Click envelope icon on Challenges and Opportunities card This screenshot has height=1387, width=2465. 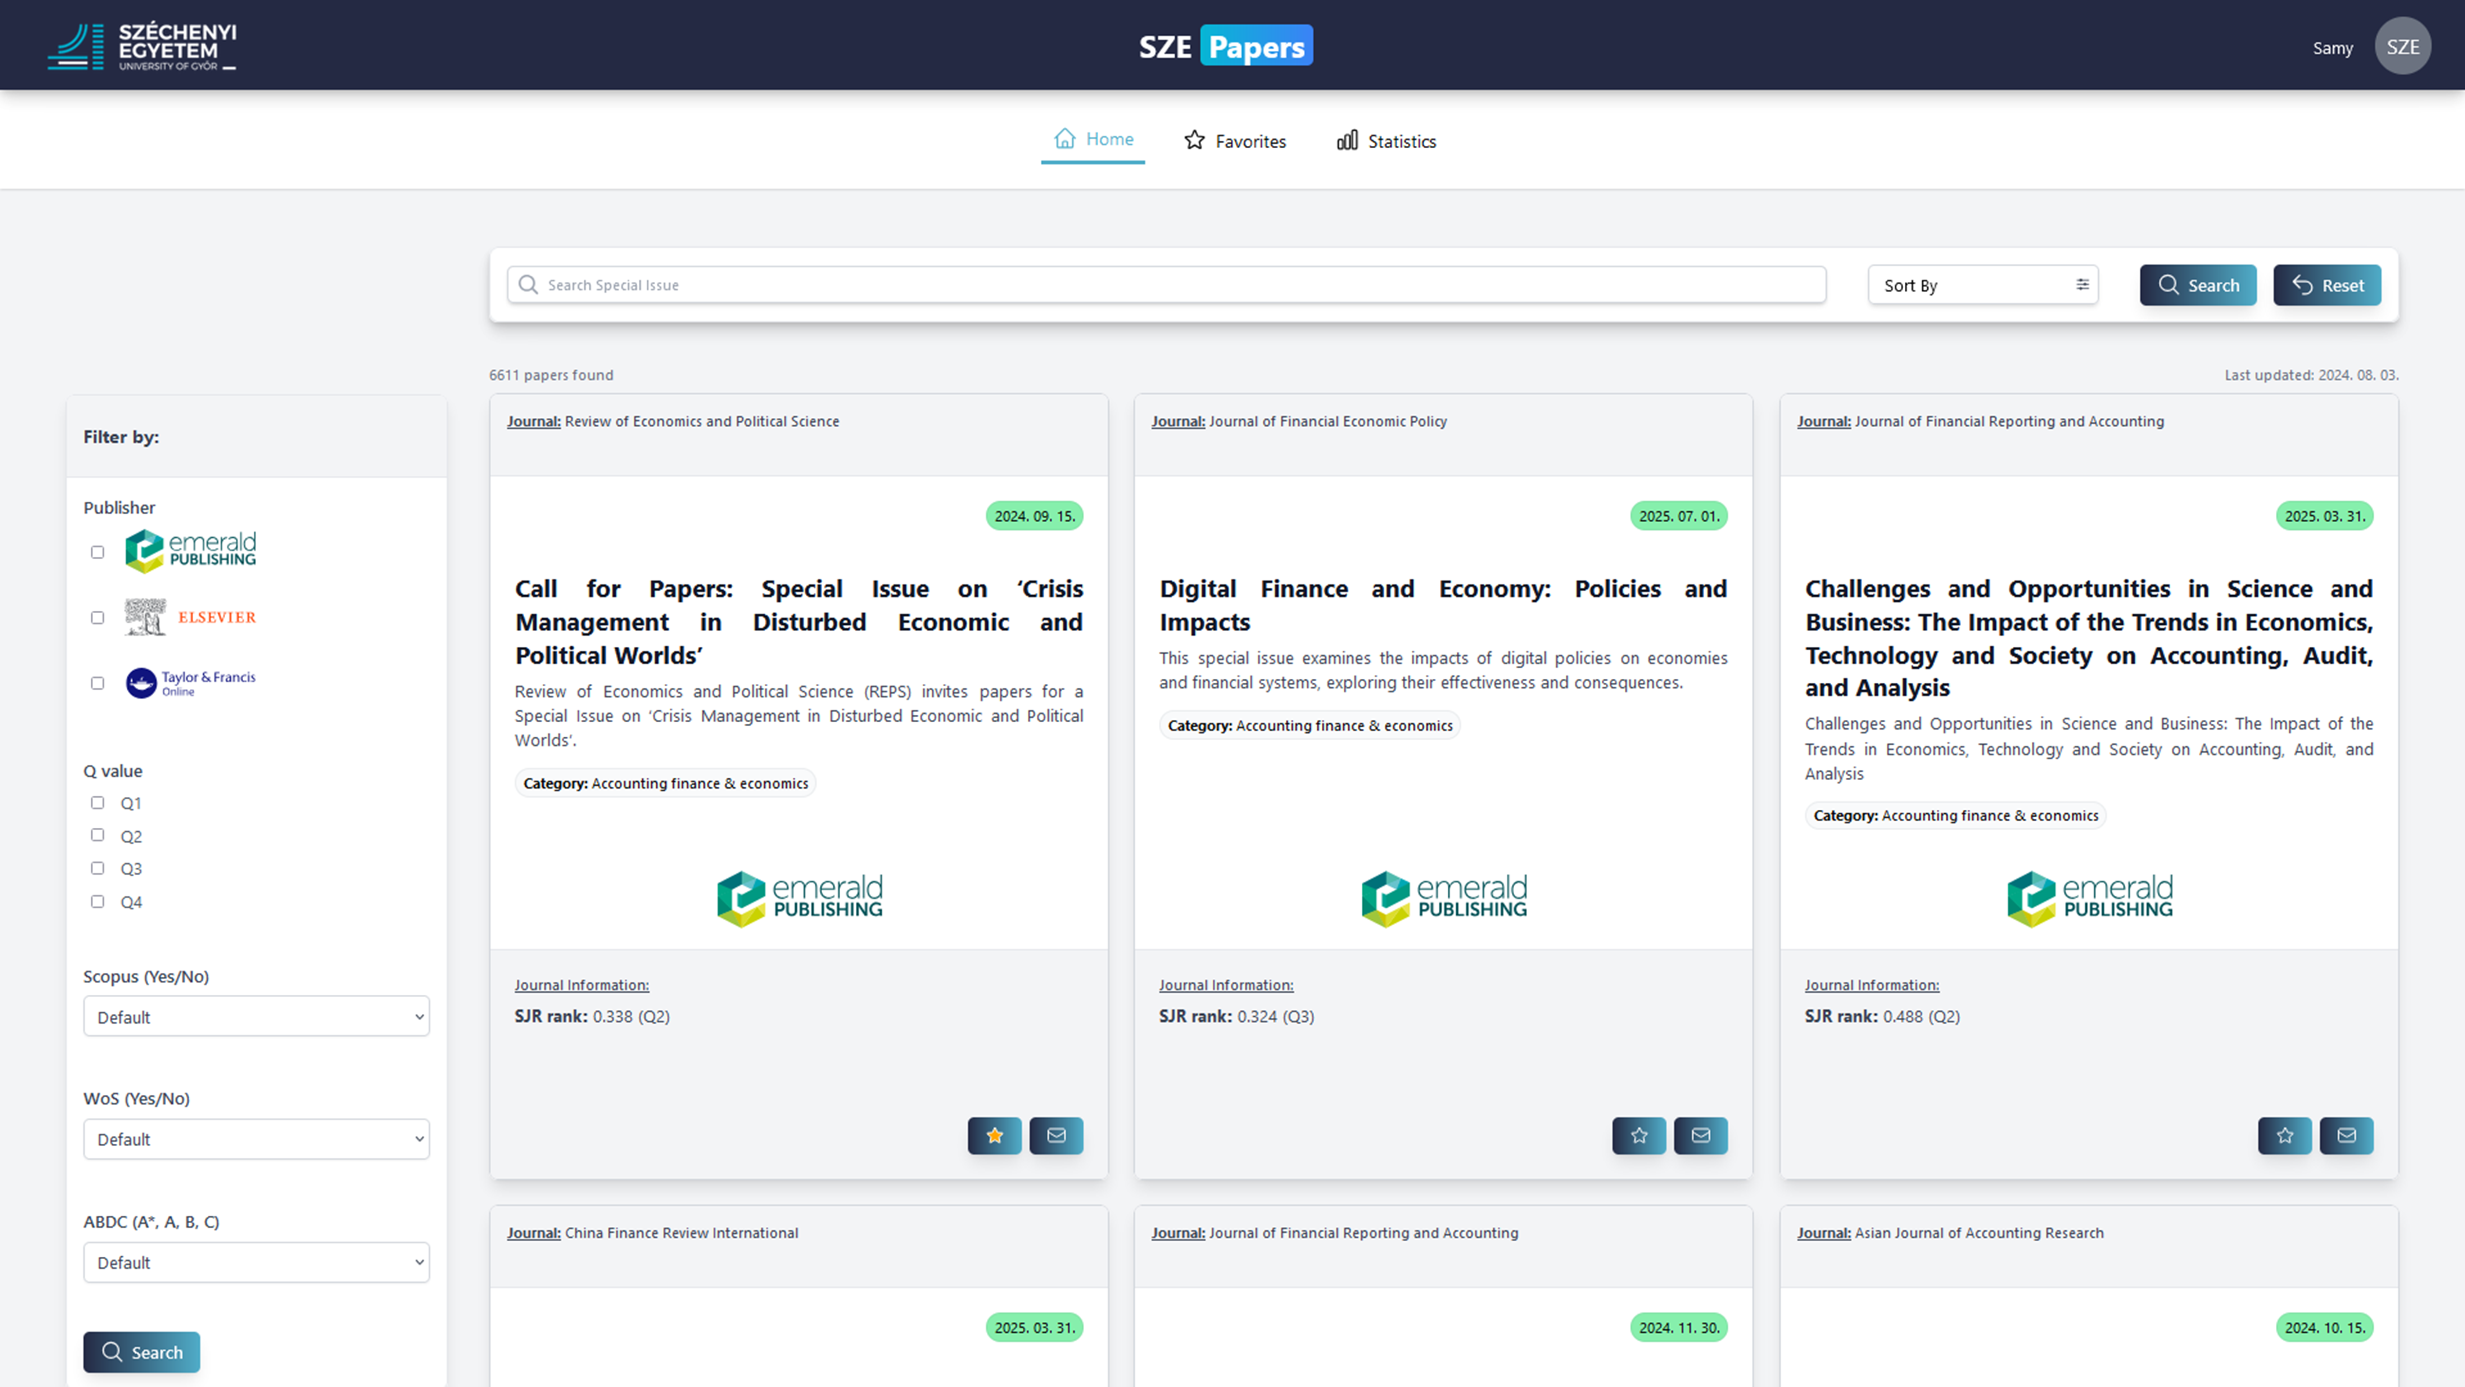(x=2346, y=1135)
